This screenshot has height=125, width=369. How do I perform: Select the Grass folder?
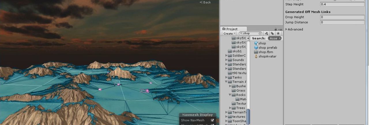click(x=239, y=90)
